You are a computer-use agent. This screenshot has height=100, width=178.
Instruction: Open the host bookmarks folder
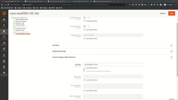click(36, 8)
